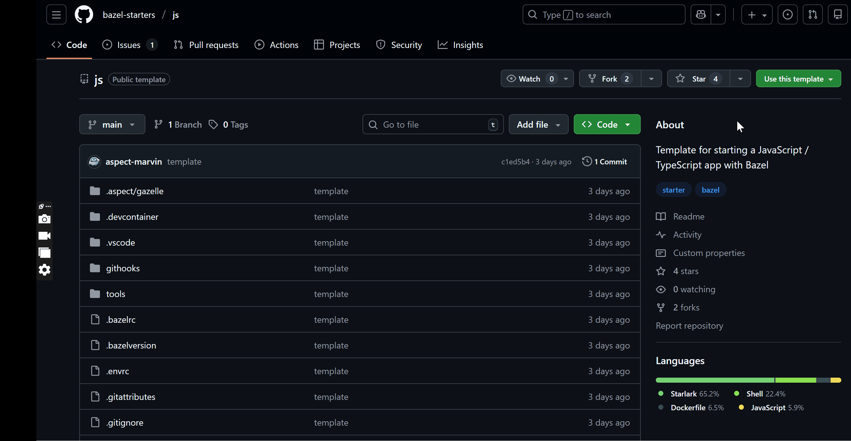The width and height of the screenshot is (851, 441).
Task: Open the create new plus dropdown
Action: [x=757, y=14]
